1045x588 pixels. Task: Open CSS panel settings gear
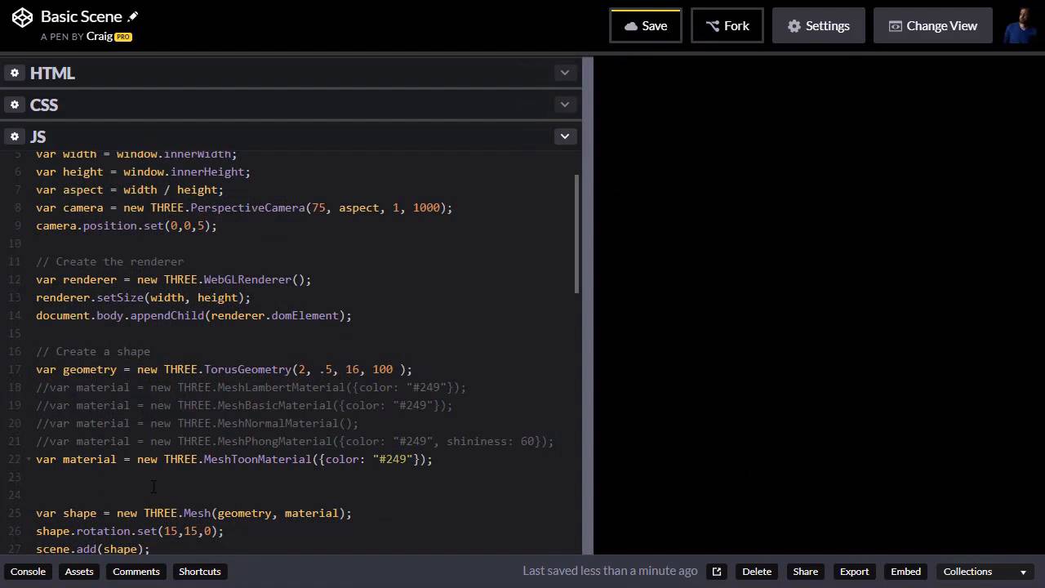pyautogui.click(x=15, y=105)
